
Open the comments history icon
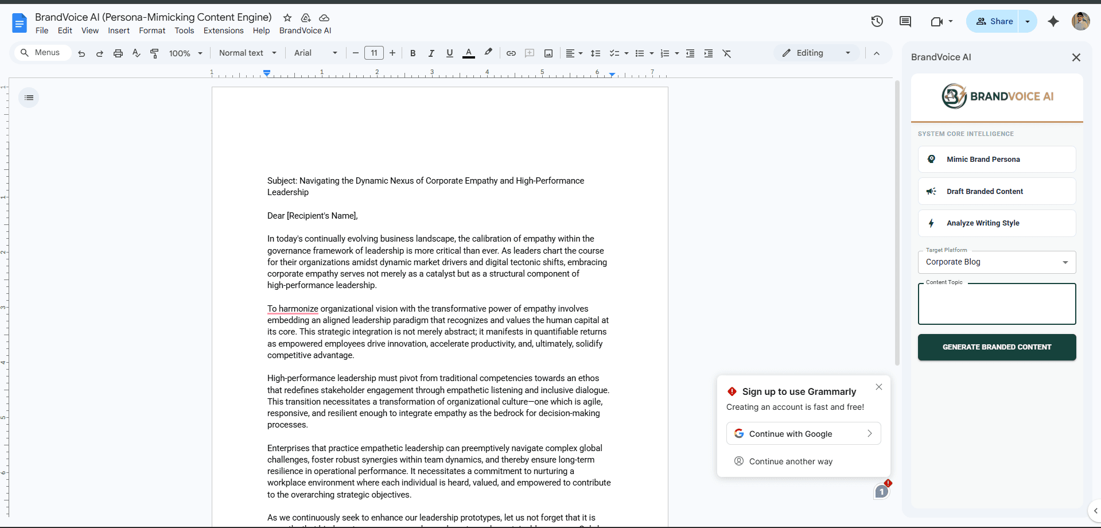tap(905, 21)
